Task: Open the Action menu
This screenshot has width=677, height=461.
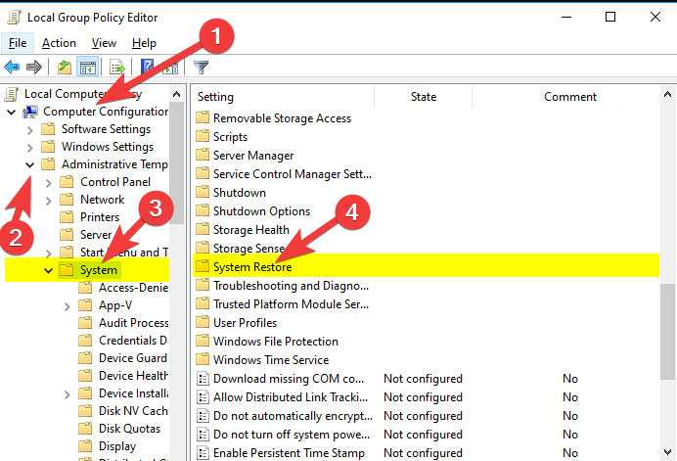Action: tap(59, 43)
